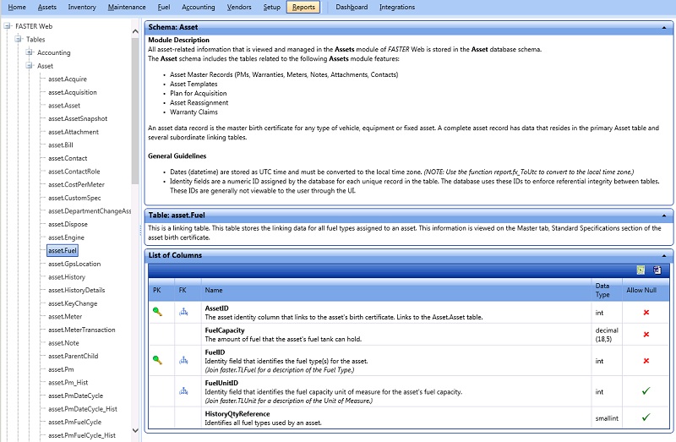This screenshot has height=442, width=676.
Task: Select asset.CustomSpec table
Action: (x=74, y=198)
